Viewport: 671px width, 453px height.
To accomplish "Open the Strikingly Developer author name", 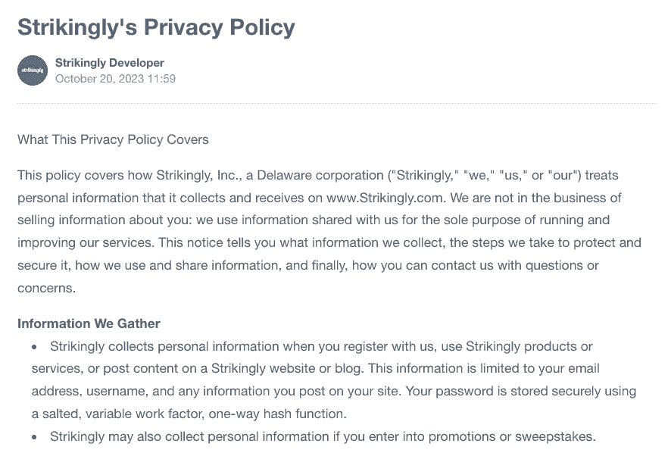I will click(x=110, y=63).
